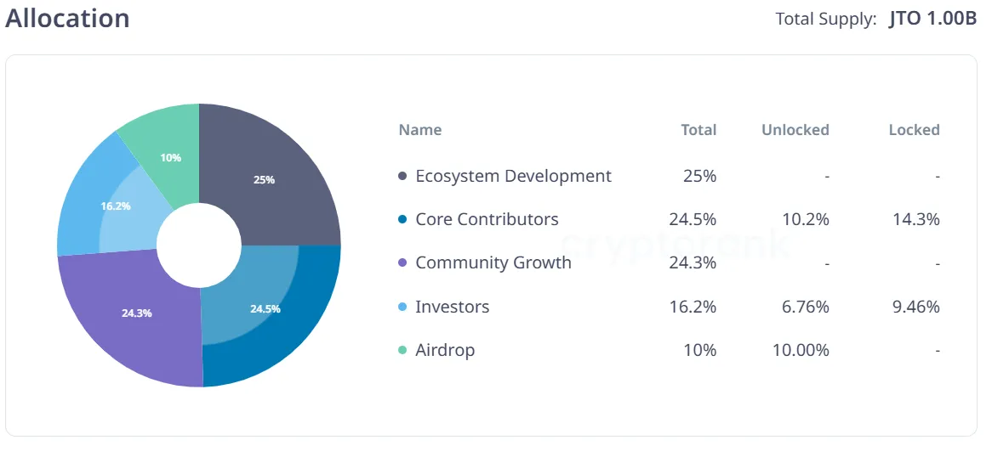
Task: Click the Unlocked column header
Action: (x=795, y=130)
